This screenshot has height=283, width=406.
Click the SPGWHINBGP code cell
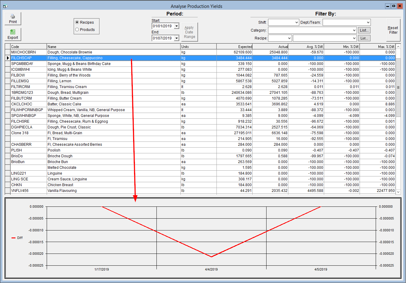(29, 116)
